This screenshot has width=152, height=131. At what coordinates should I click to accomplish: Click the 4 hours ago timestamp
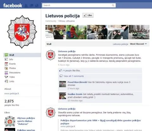pos(64,65)
